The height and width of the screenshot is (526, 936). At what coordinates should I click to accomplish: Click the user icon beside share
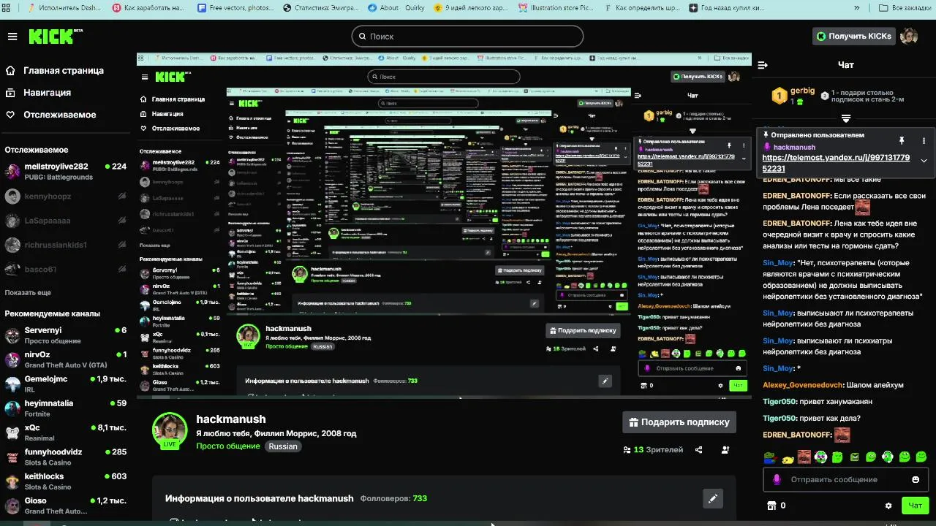(x=725, y=450)
